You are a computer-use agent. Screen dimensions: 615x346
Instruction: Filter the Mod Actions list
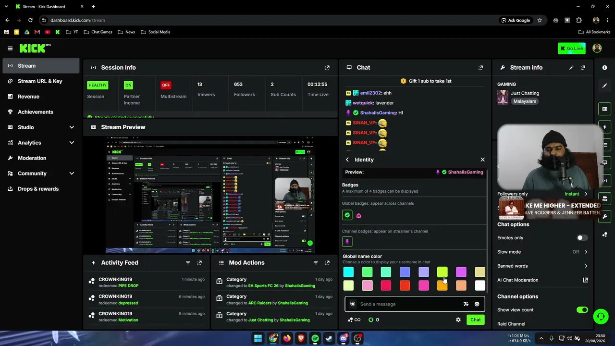(x=316, y=263)
